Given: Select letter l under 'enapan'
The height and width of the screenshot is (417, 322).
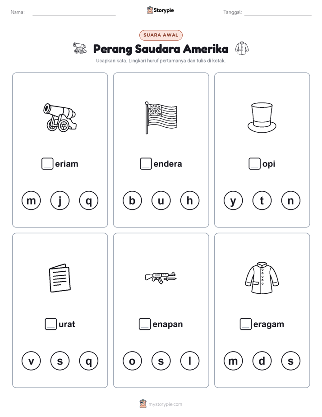Looking at the screenshot, I should (x=190, y=361).
